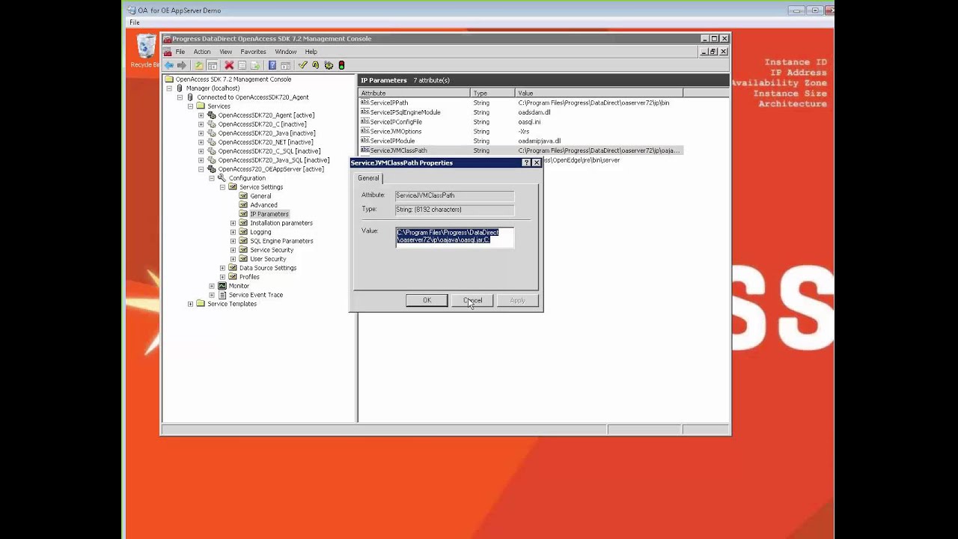
Task: Expand the Service Templates node
Action: pyautogui.click(x=191, y=304)
